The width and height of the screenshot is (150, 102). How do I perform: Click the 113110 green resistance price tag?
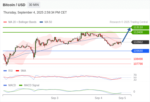[x=140, y=27]
